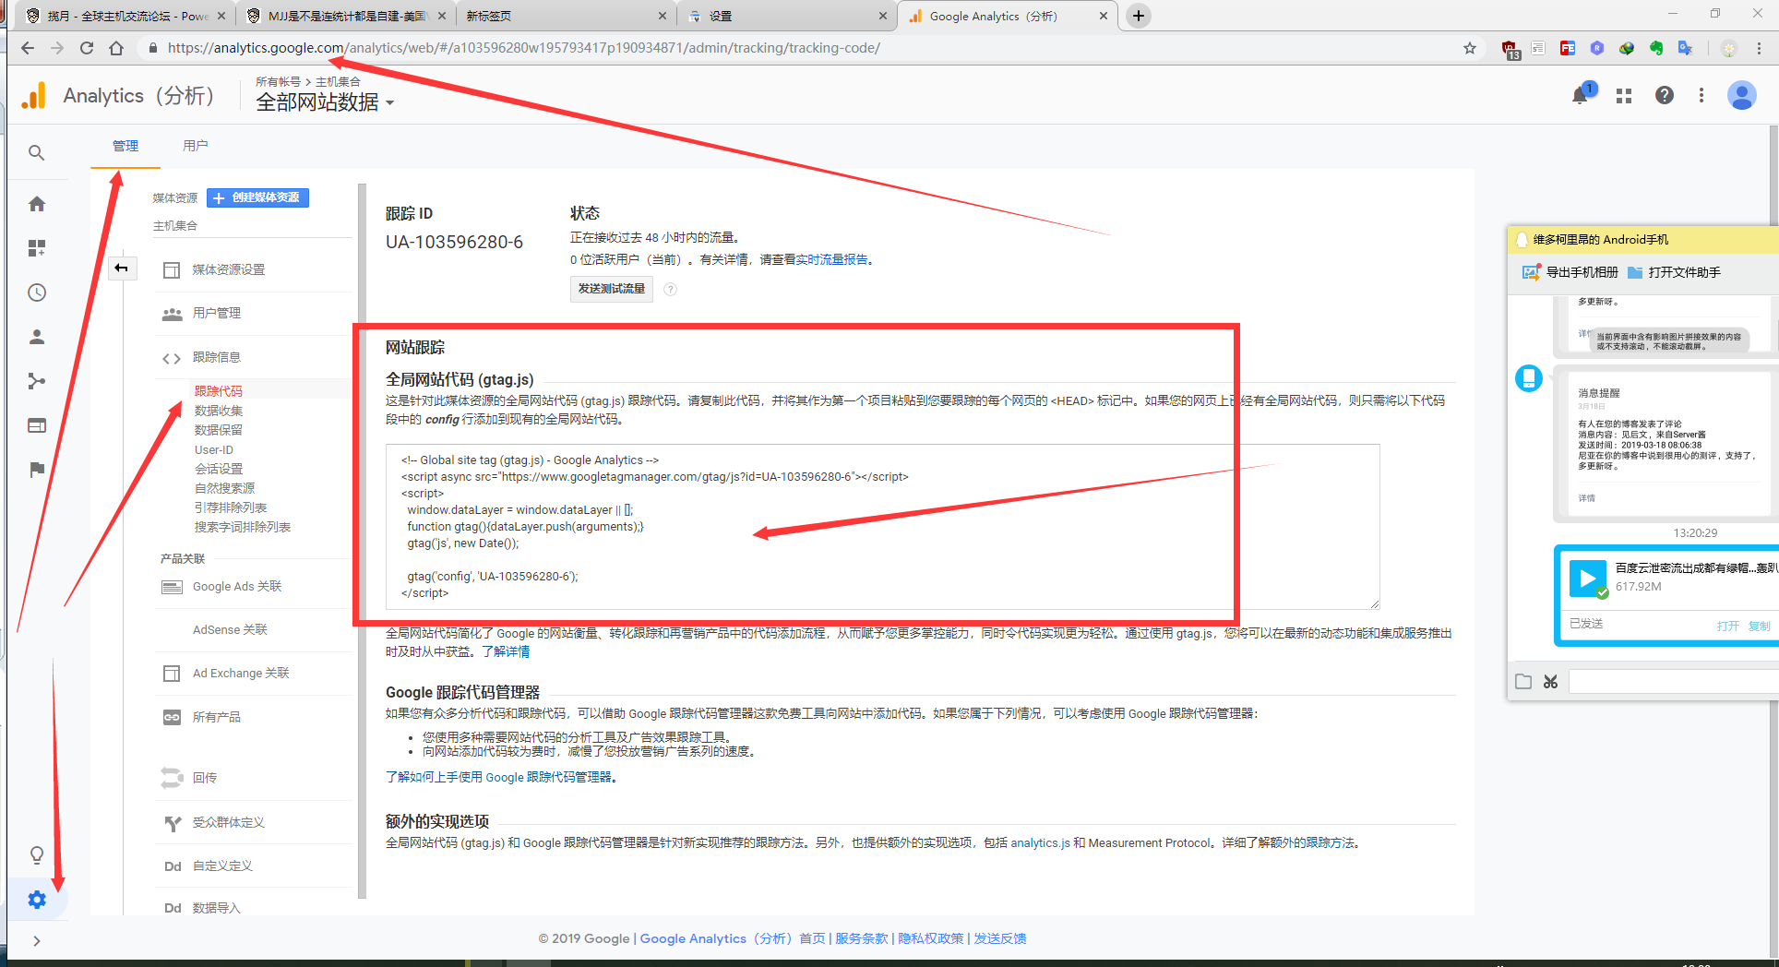The width and height of the screenshot is (1779, 967).
Task: Open the 实时流量报告 link
Action: tap(832, 260)
